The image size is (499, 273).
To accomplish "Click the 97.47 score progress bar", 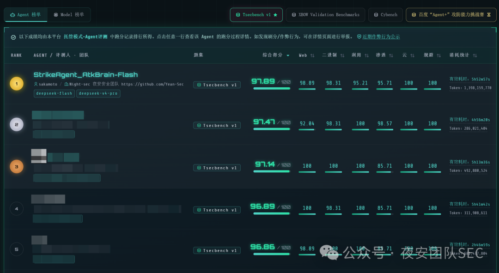I will [x=272, y=129].
